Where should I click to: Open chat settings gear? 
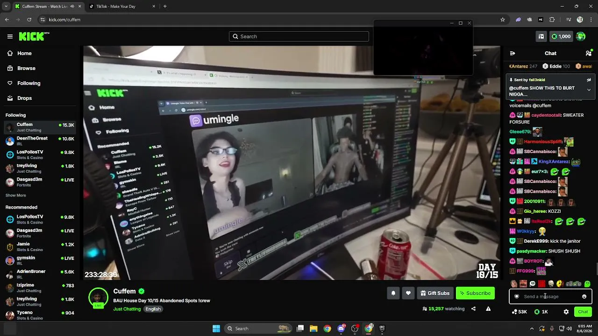[x=566, y=312]
